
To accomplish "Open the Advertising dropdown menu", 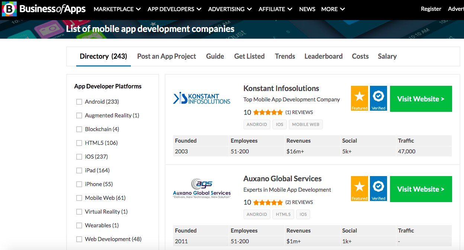I will click(230, 9).
